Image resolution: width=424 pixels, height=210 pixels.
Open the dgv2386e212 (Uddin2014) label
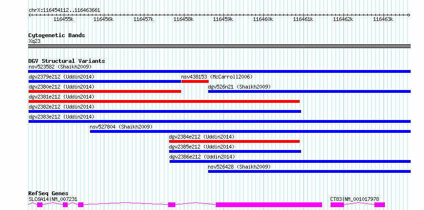point(202,157)
